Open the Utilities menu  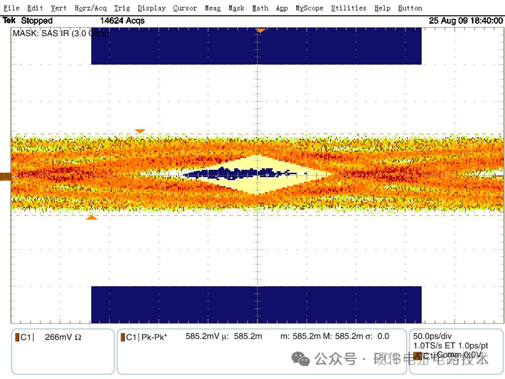(349, 8)
